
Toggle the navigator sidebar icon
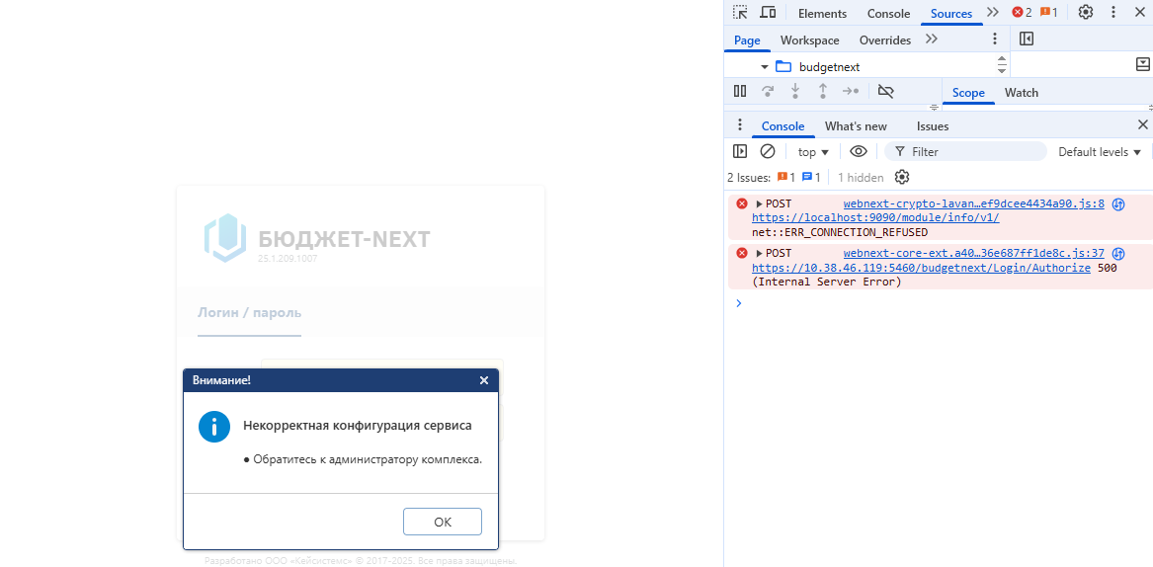[1027, 39]
